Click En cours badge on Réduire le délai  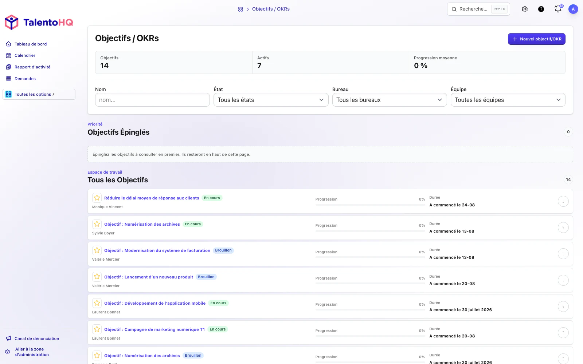point(212,198)
